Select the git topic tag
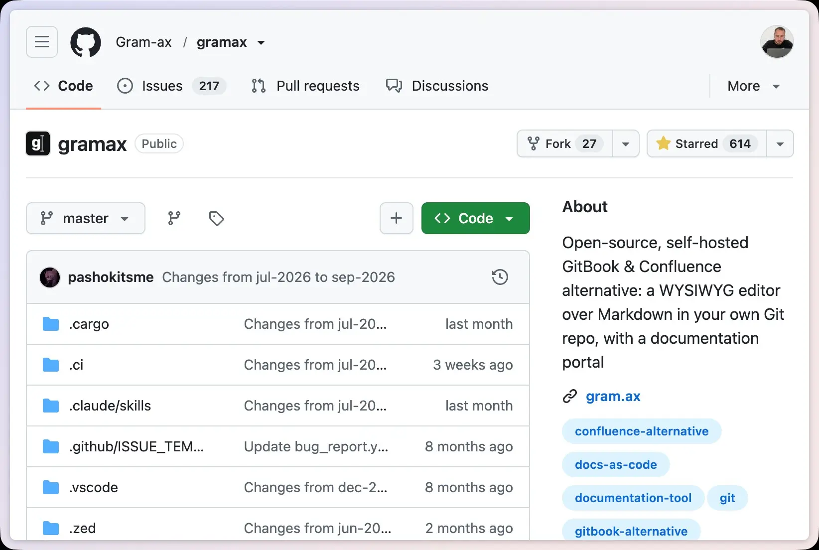This screenshot has width=819, height=550. click(727, 498)
